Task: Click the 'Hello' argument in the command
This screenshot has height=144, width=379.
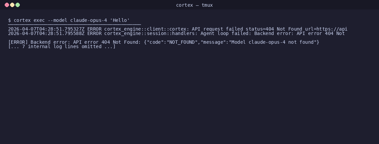Action: [x=120, y=20]
